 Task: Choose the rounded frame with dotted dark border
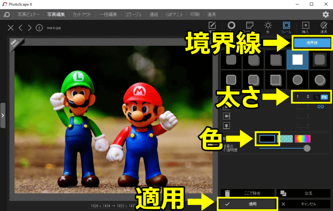coord(320,60)
